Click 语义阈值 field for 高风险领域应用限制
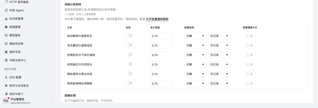This screenshot has height=108, width=318. point(161,83)
